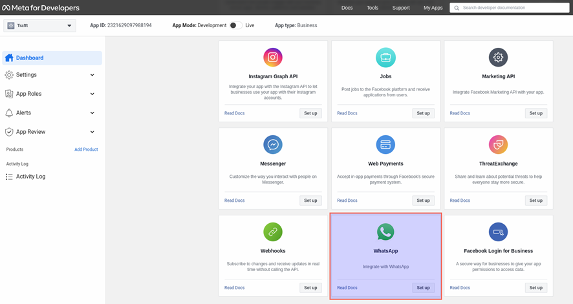The width and height of the screenshot is (573, 304).
Task: Click the Instagram Graph API icon
Action: [273, 58]
